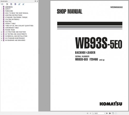Go to previous page arrow
Screen dimensions: 129x115
(x=90, y=113)
